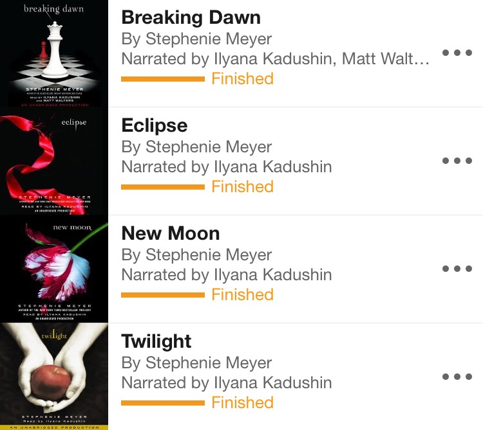Open the three-dot menu for New Moon

click(457, 268)
